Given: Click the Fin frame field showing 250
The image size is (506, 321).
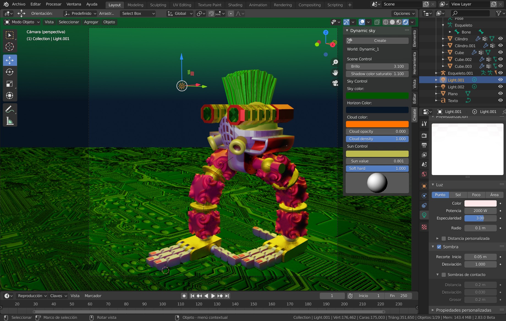Looking at the screenshot, I should coord(398,296).
